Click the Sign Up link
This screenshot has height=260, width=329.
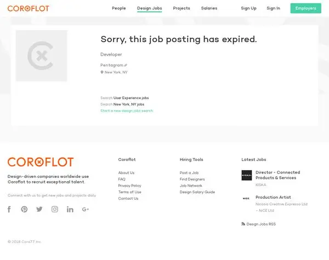248,8
